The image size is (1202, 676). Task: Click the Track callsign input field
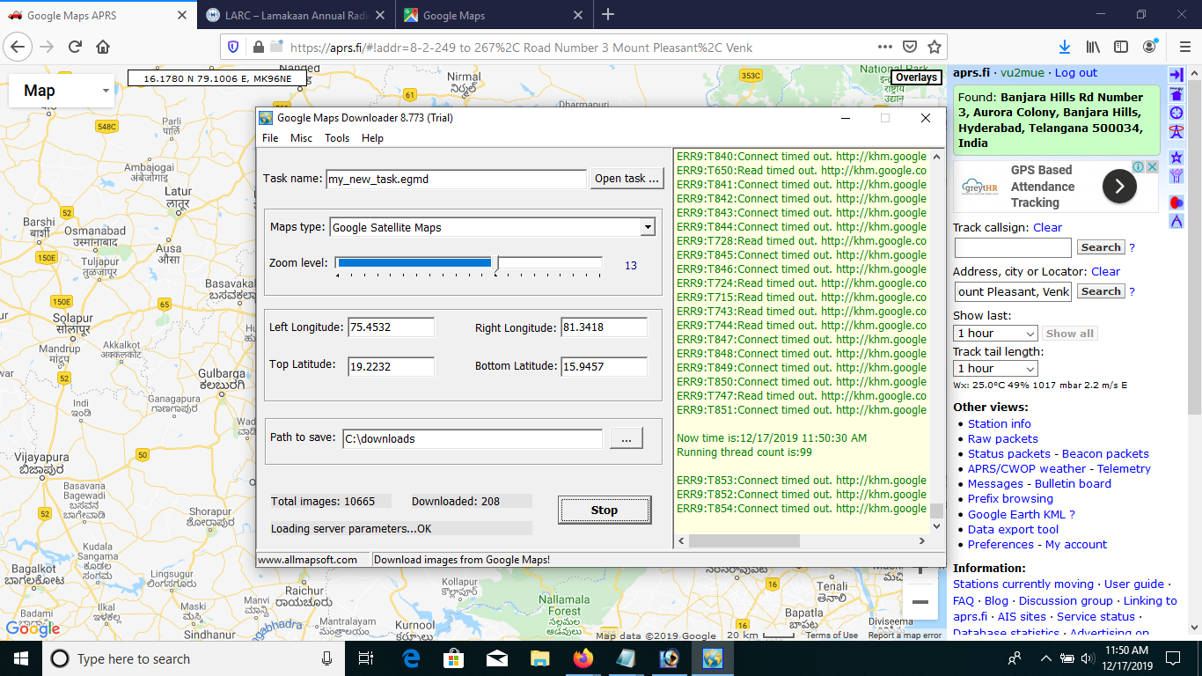[1013, 247]
